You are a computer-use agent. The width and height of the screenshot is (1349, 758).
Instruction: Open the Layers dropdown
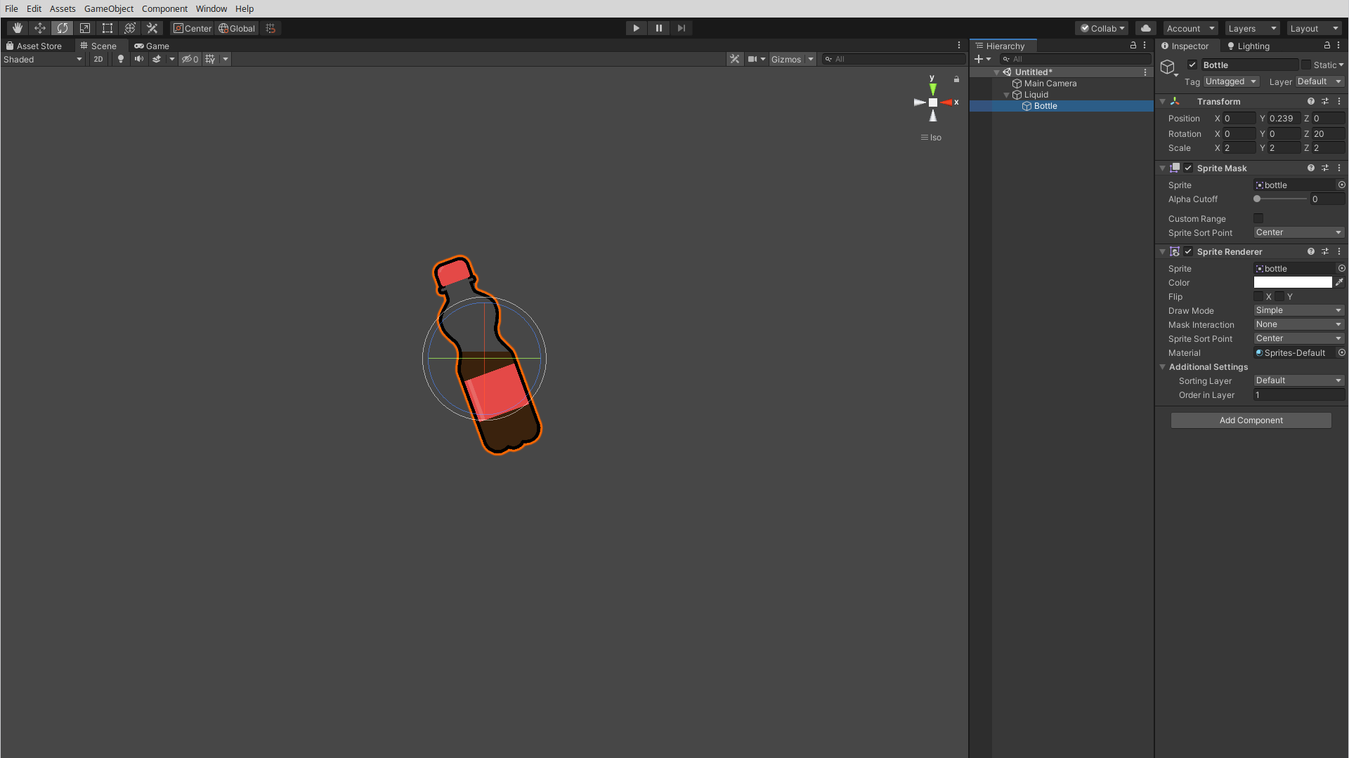click(x=1252, y=28)
